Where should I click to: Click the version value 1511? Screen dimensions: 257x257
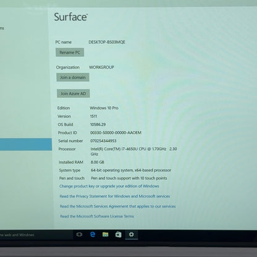point(93,116)
